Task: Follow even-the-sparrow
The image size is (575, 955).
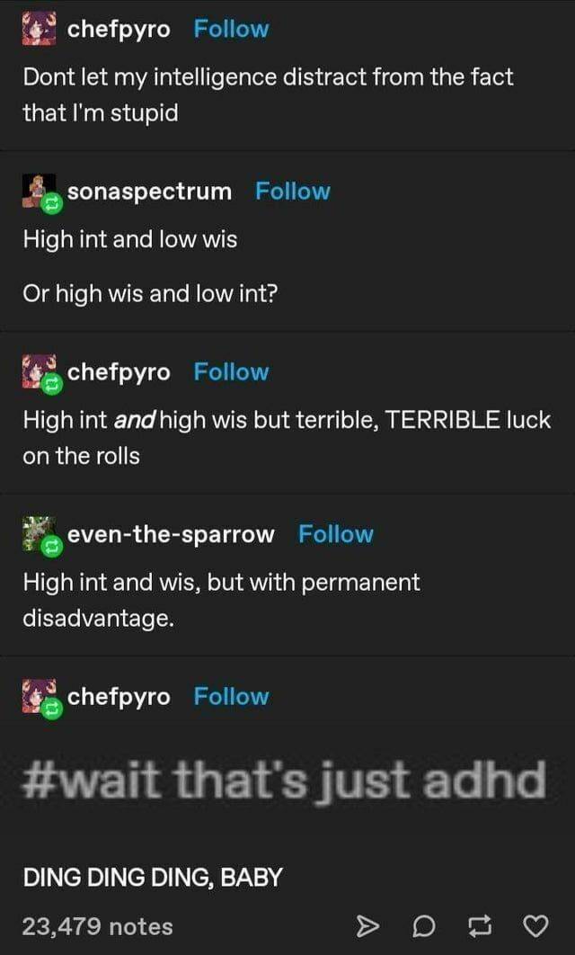Action: pyautogui.click(x=336, y=534)
